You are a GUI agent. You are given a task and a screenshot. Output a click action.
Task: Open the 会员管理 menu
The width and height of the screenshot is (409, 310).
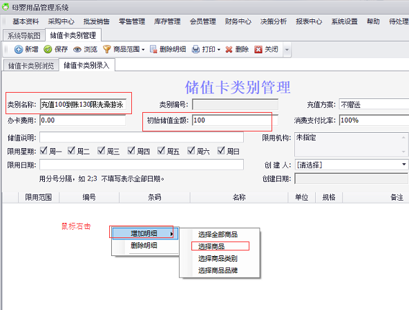202,21
